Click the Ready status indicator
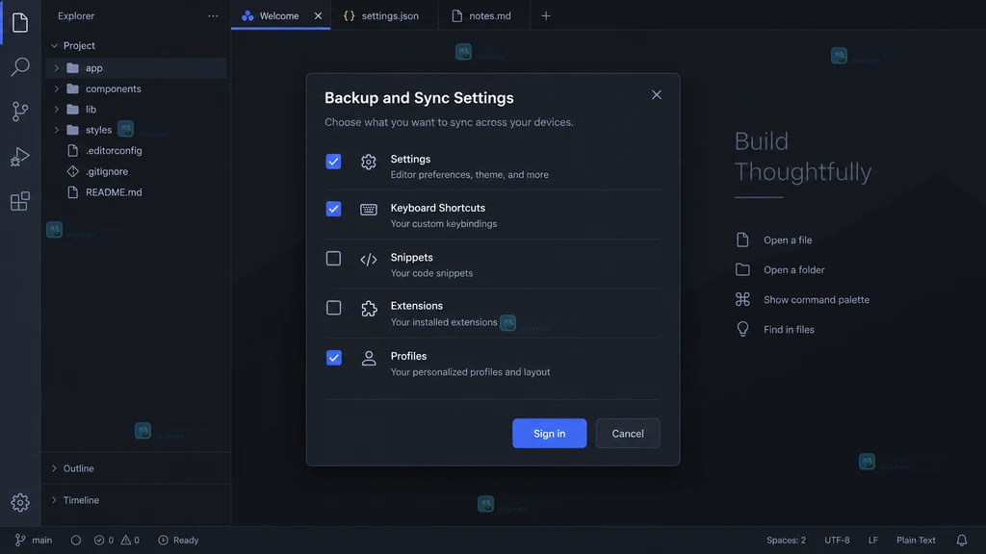Screen dimensions: 986x554 coord(178,541)
